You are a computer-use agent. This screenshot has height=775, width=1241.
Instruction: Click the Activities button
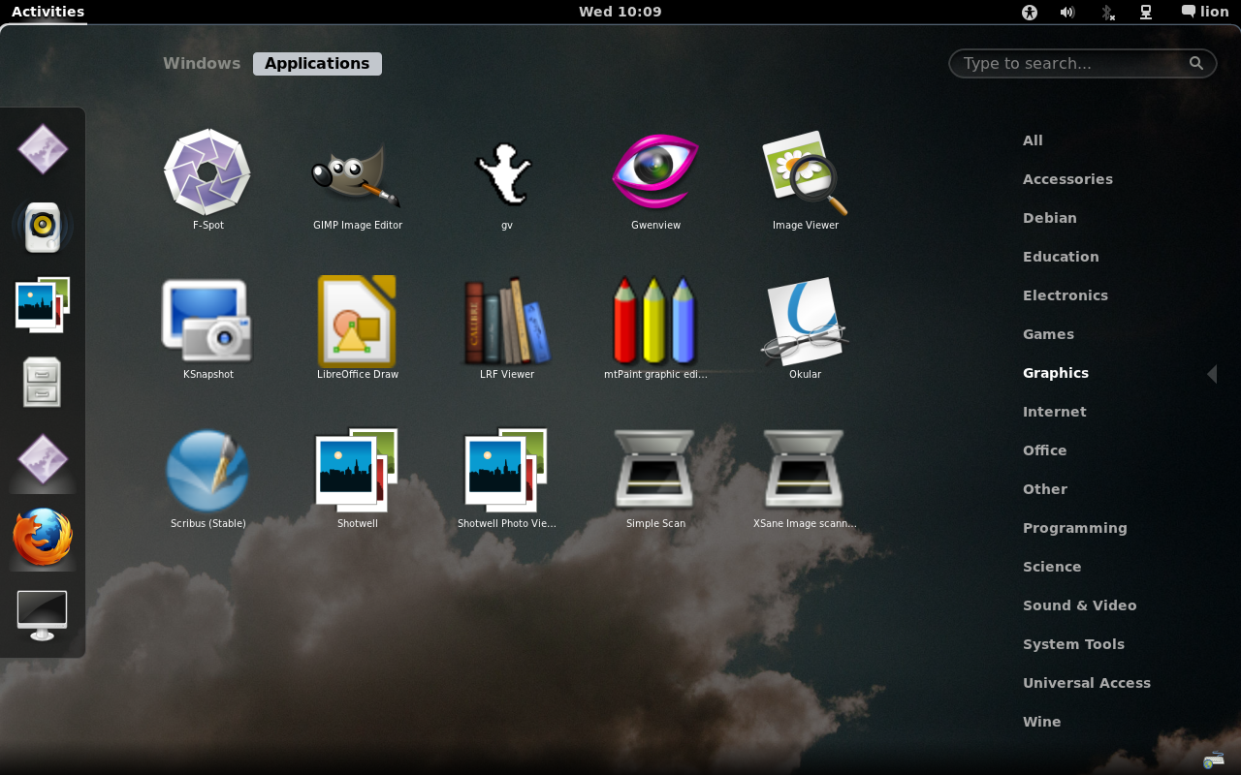[48, 12]
